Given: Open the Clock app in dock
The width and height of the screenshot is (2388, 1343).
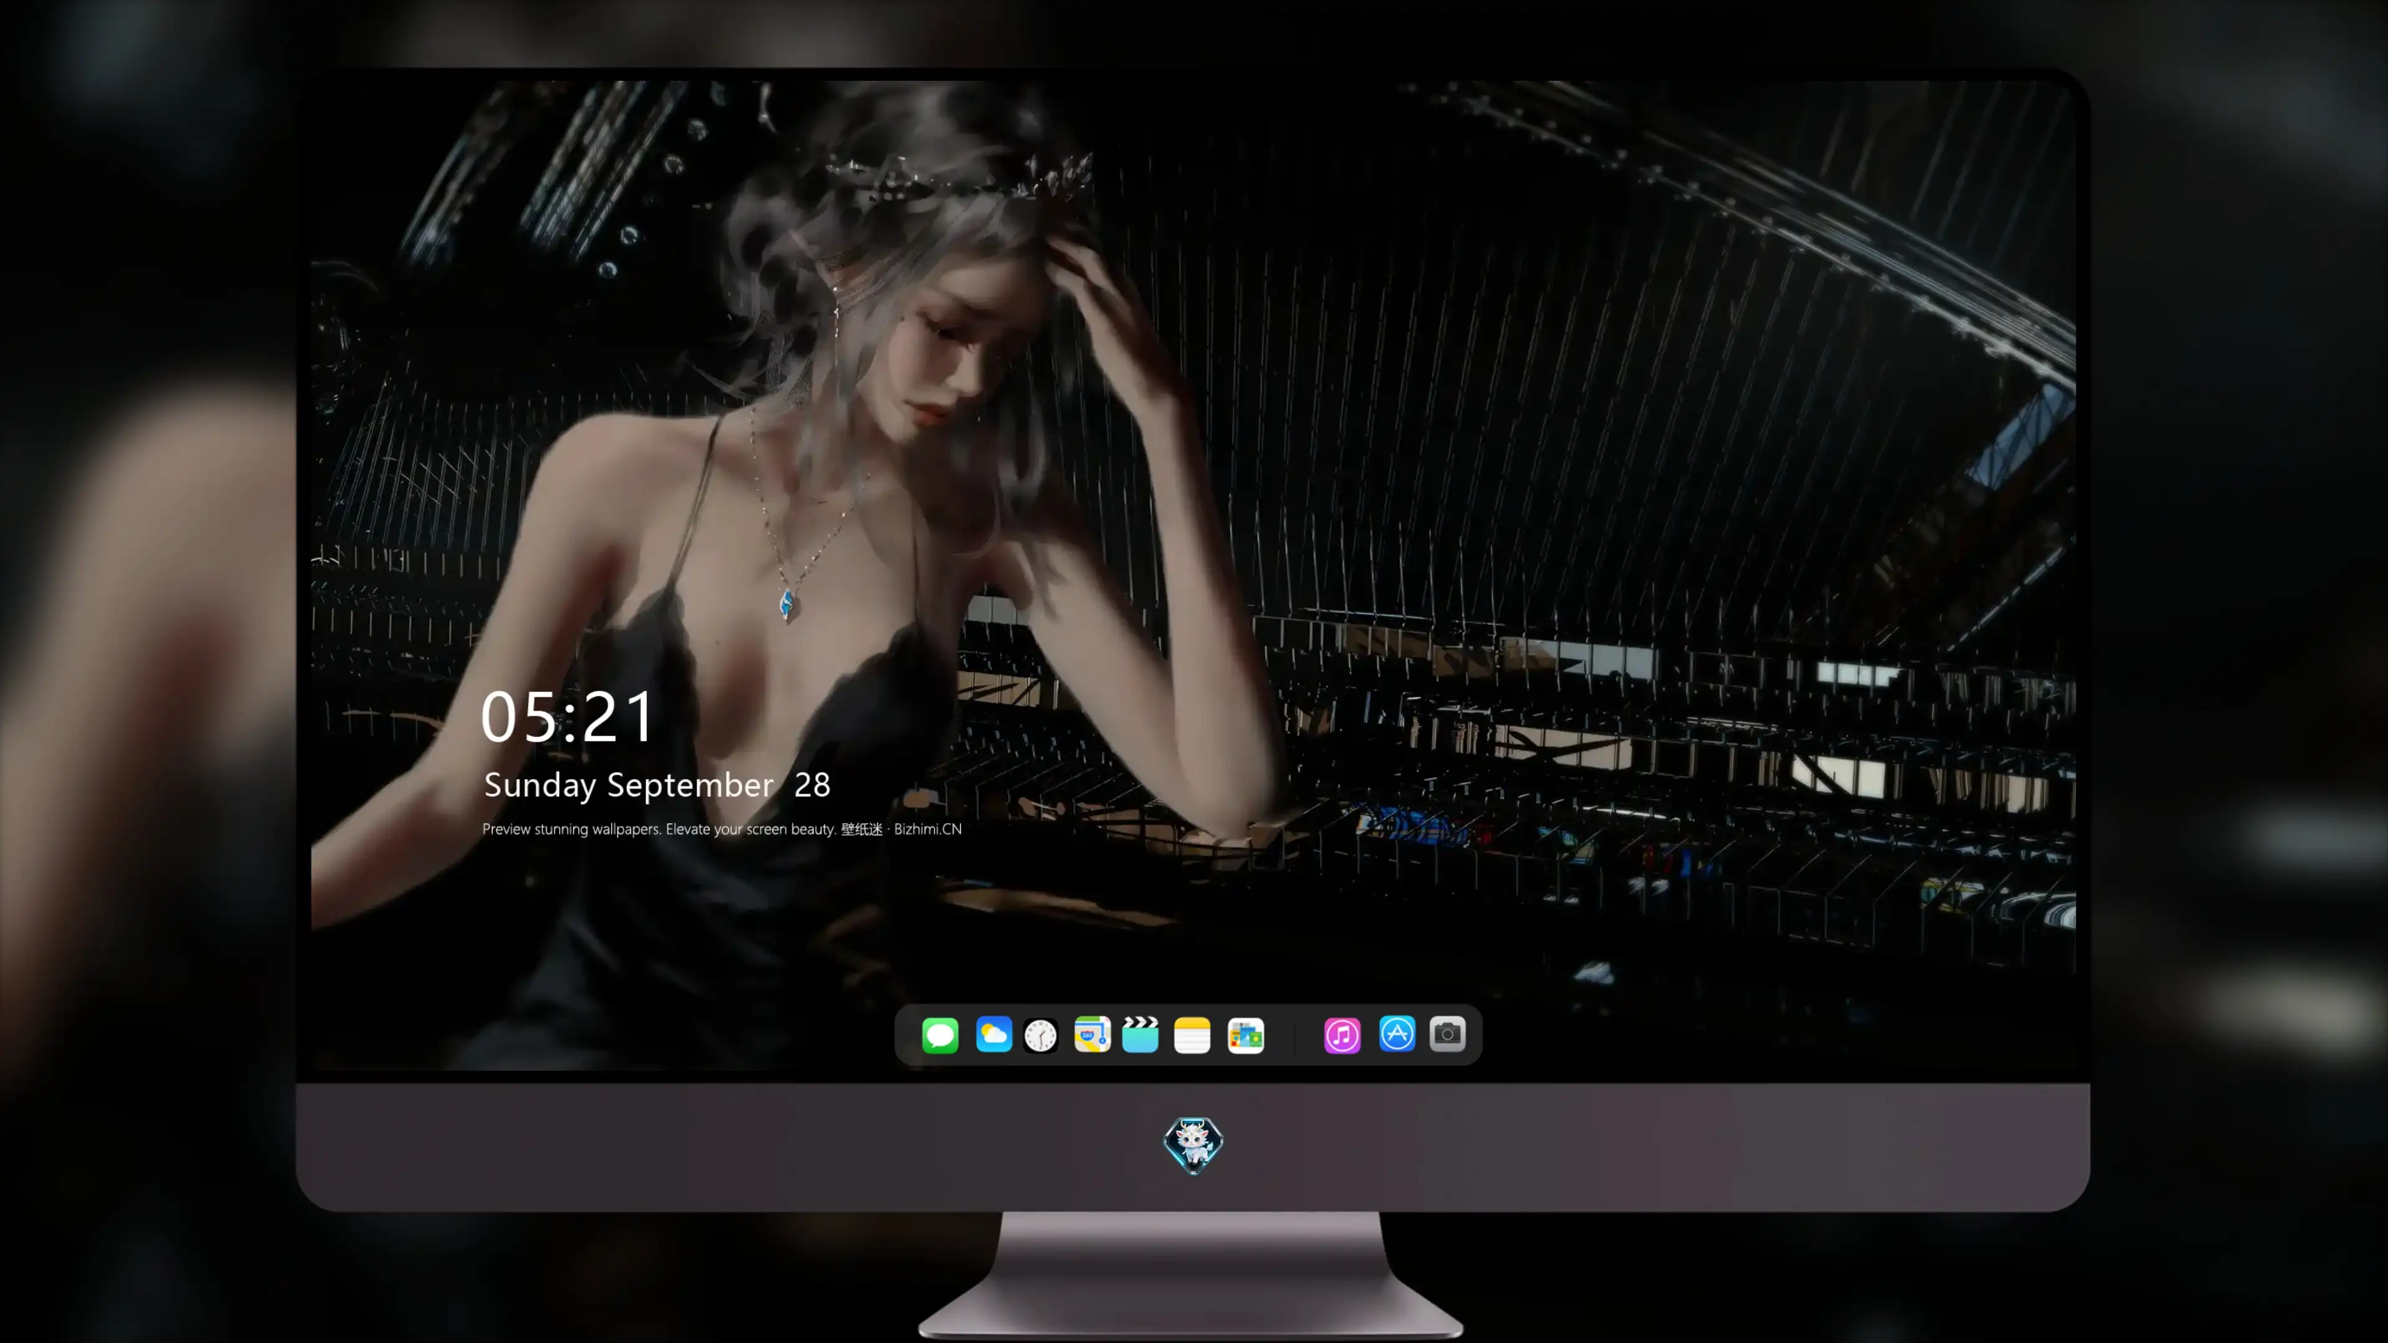Looking at the screenshot, I should point(1041,1035).
